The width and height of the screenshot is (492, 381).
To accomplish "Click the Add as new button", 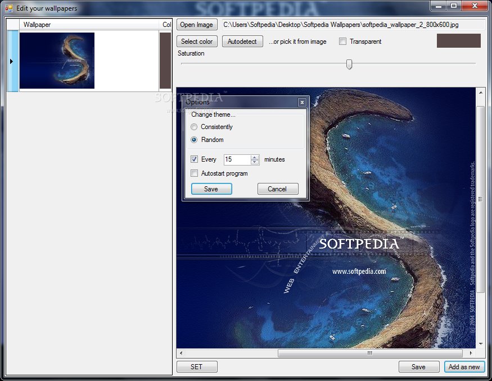I will pos(464,366).
